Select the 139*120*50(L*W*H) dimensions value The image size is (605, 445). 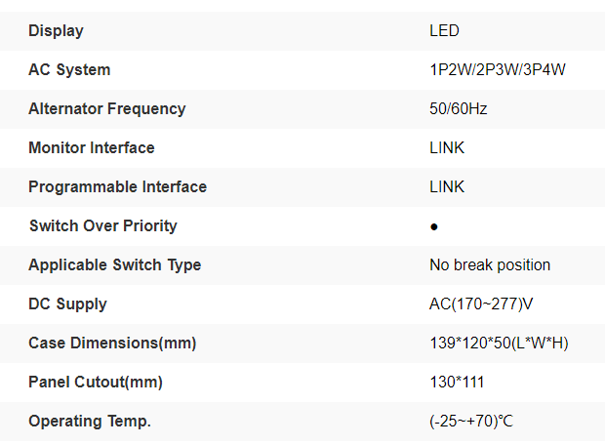[500, 344]
